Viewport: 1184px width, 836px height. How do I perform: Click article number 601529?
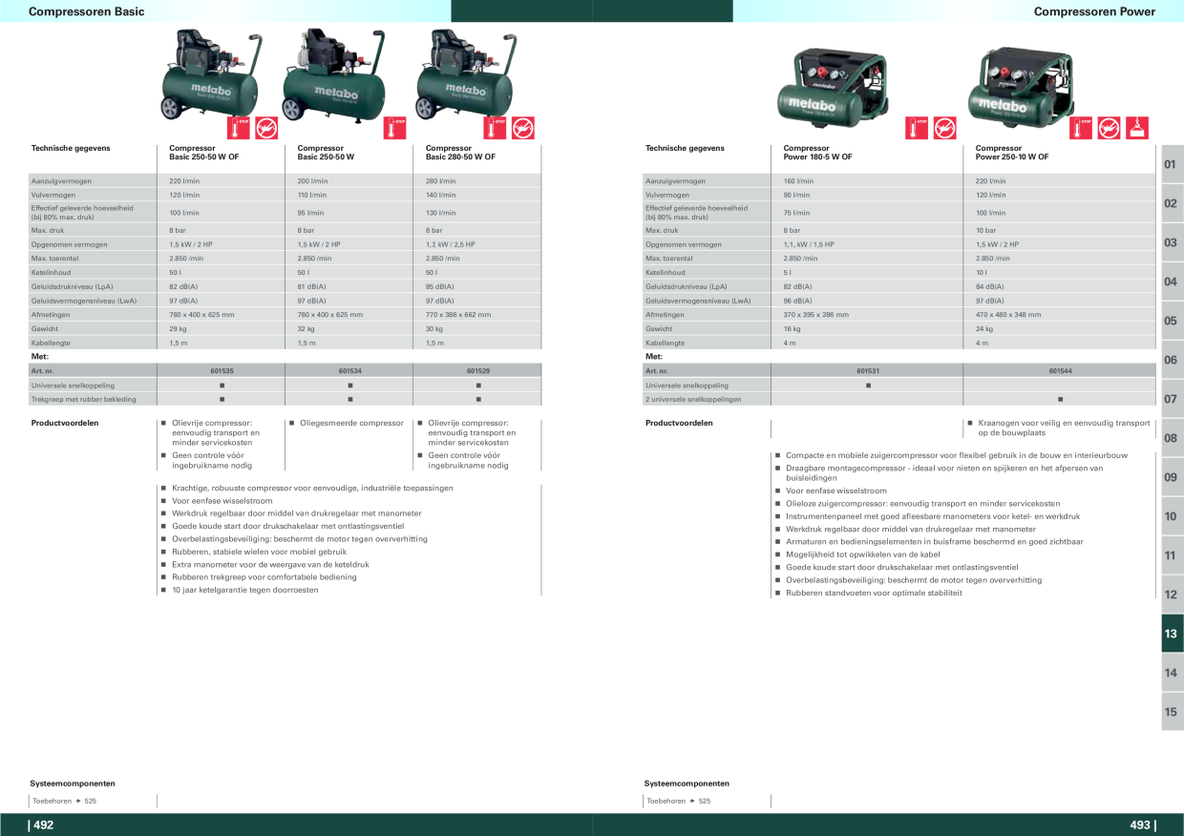click(x=478, y=370)
